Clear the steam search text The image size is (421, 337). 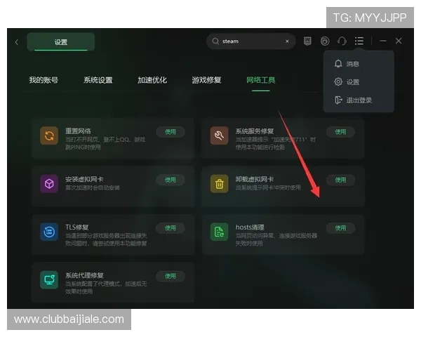pos(287,41)
